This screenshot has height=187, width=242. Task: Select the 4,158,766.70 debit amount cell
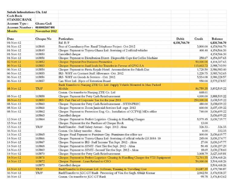coord(181,43)
